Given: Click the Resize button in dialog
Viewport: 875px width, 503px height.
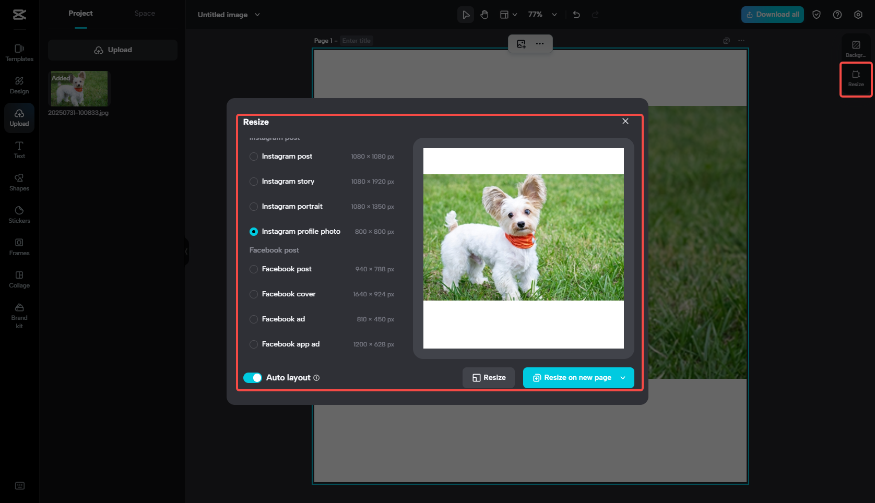Looking at the screenshot, I should [489, 378].
